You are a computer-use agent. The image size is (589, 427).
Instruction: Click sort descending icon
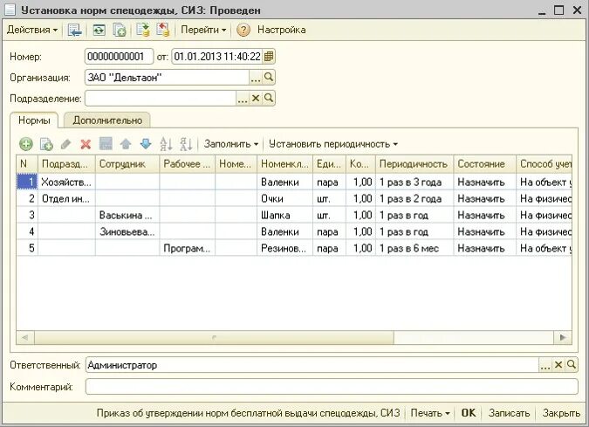186,144
